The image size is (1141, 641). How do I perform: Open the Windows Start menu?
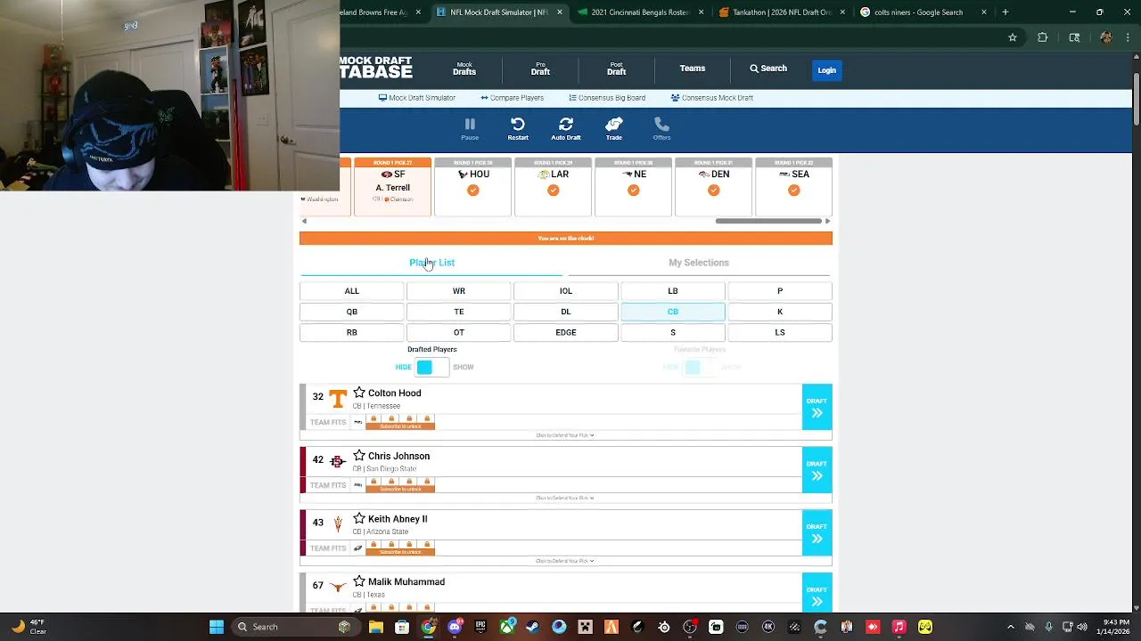(x=217, y=627)
